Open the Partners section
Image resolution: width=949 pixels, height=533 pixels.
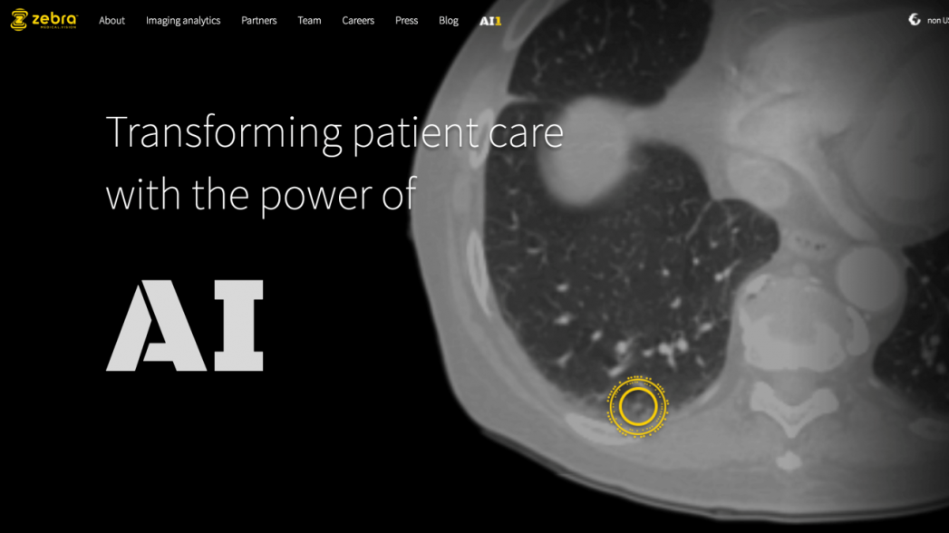coord(258,21)
